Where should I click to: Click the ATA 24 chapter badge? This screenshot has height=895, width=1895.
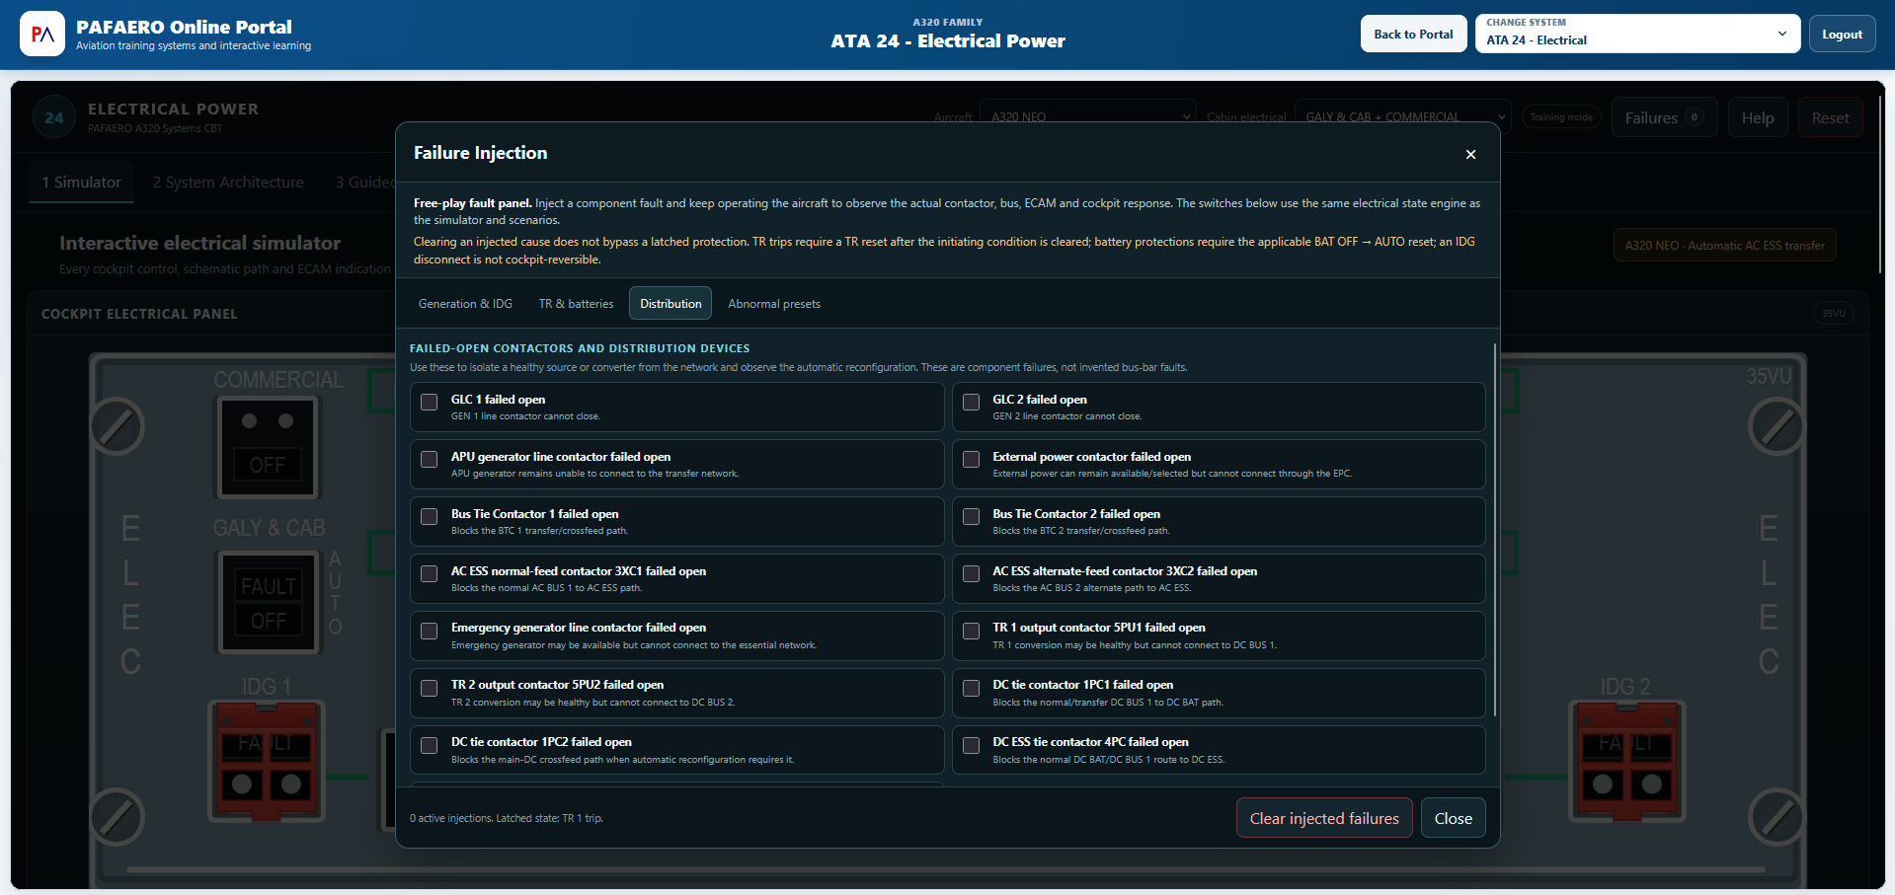(54, 117)
